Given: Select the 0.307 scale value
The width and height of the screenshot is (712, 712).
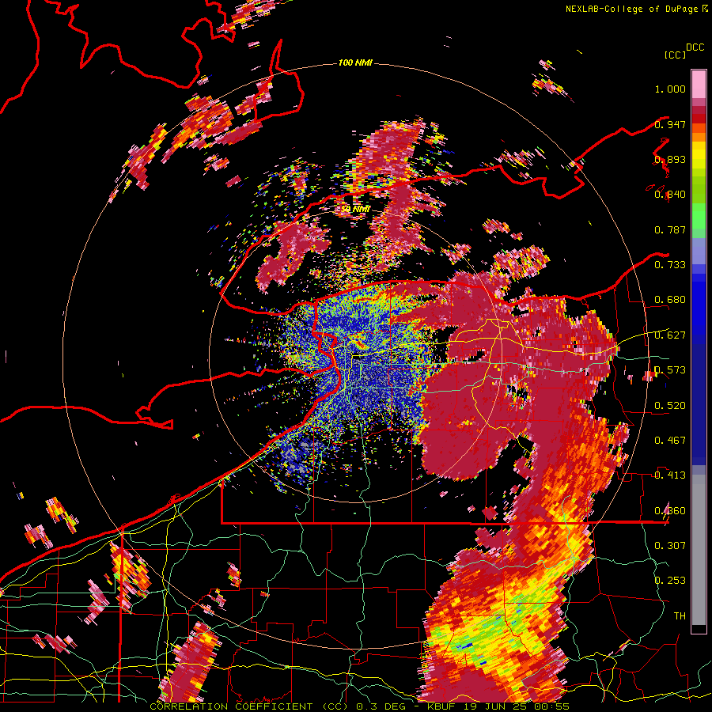Looking at the screenshot, I should (x=670, y=546).
